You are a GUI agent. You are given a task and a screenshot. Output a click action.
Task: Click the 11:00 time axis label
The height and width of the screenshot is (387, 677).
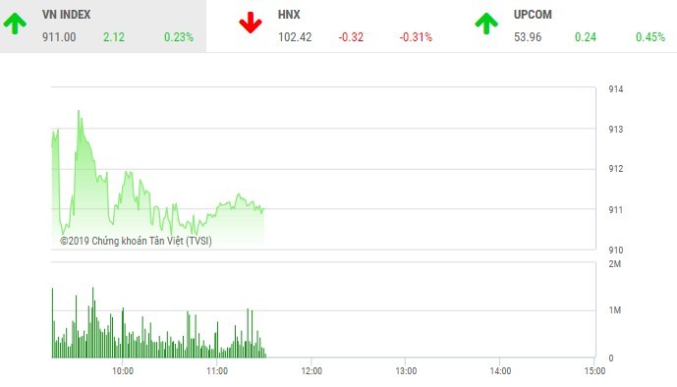(x=217, y=371)
